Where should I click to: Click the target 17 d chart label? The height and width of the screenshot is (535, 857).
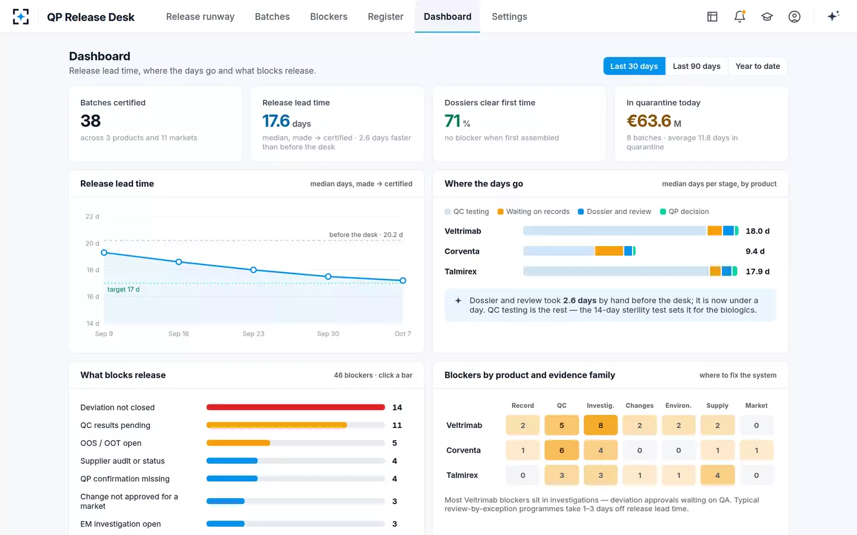click(123, 289)
